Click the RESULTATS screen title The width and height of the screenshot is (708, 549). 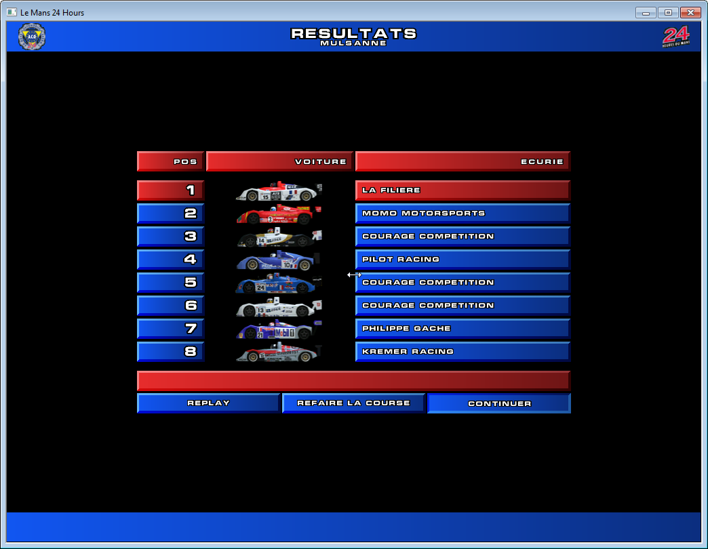[x=353, y=33]
